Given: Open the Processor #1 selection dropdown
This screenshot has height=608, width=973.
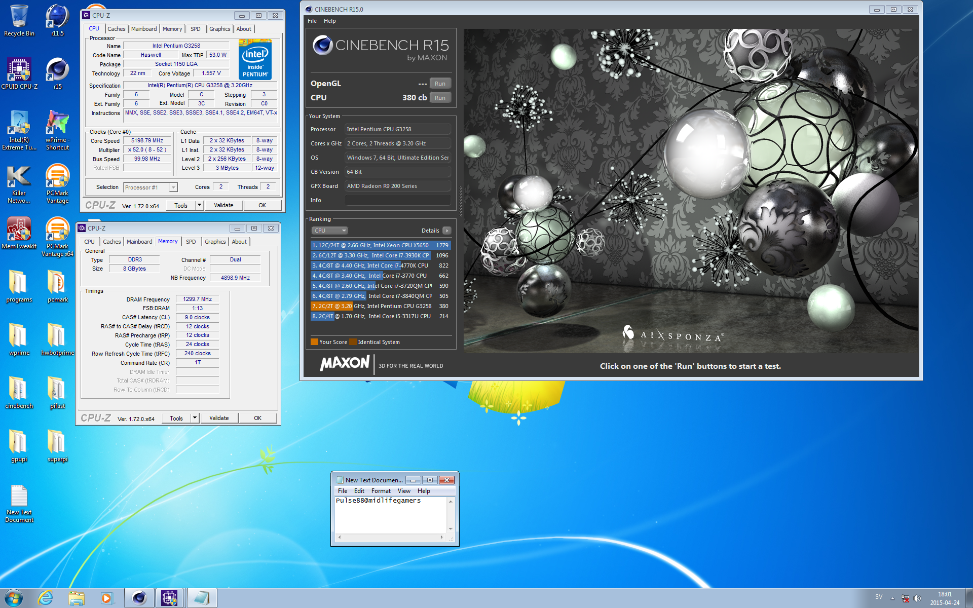Looking at the screenshot, I should [151, 187].
